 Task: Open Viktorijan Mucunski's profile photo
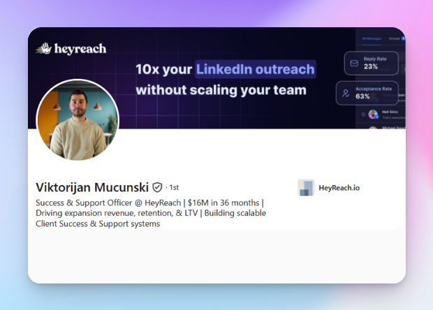click(x=78, y=120)
